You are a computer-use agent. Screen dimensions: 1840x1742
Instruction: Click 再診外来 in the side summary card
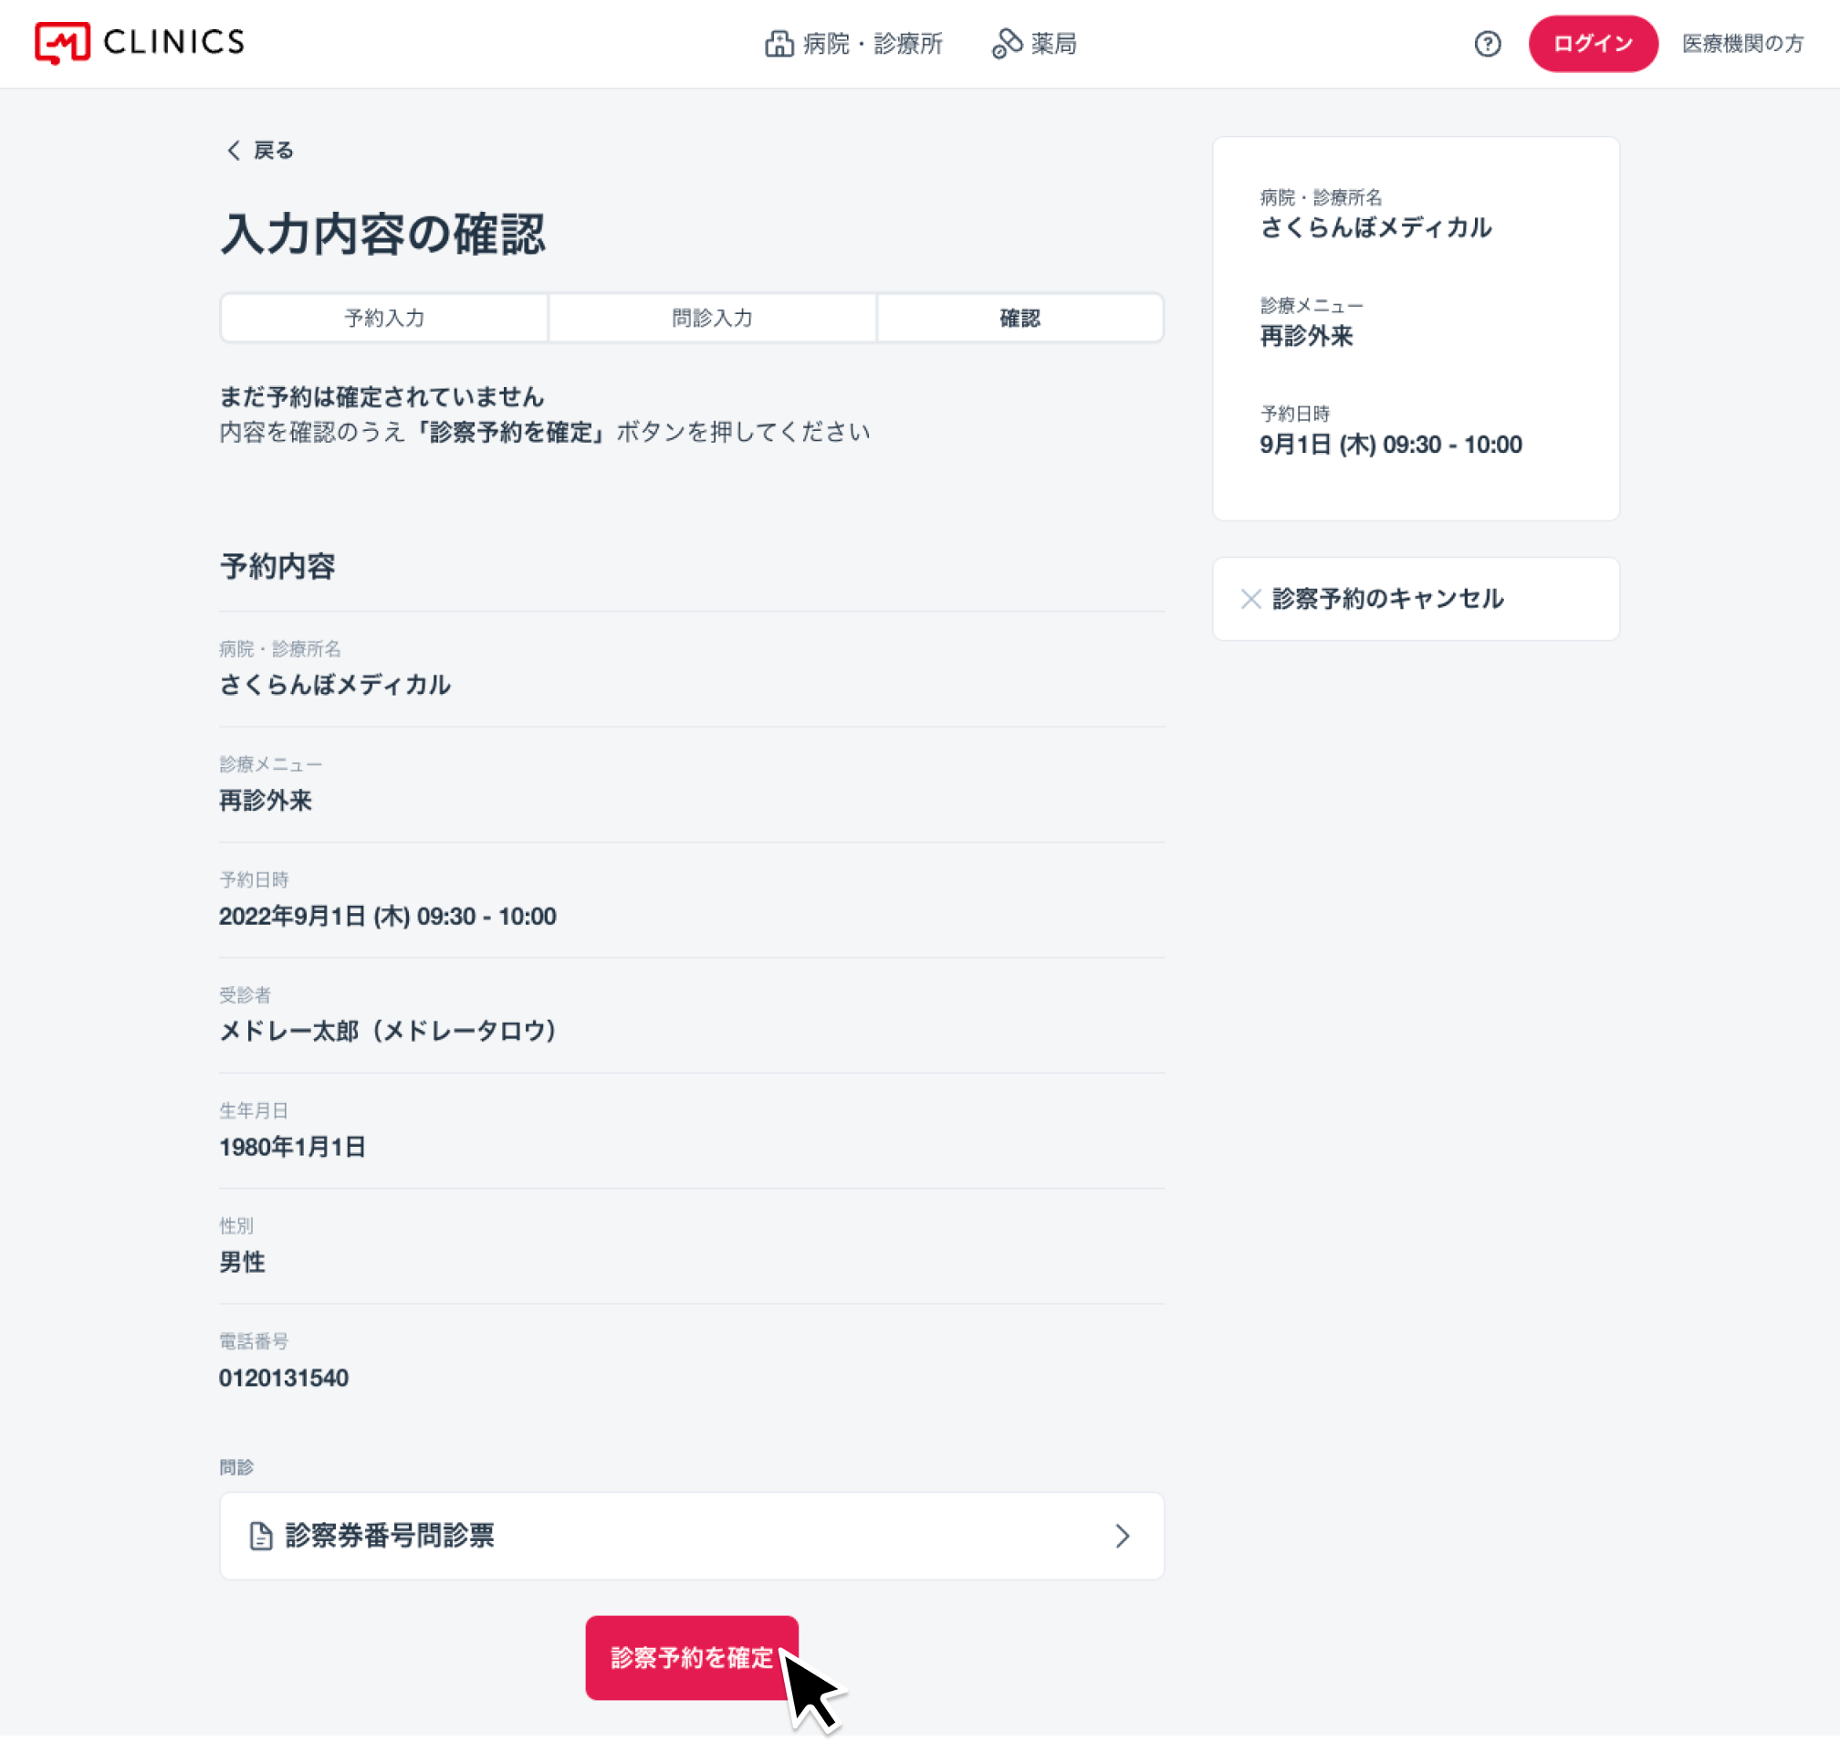point(1306,336)
